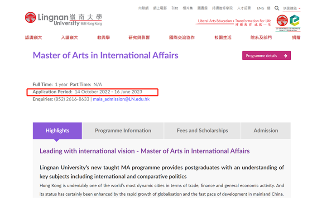The height and width of the screenshot is (202, 317).
Task: Expand the 快速連結 quick links dropdown
Action: 292,9
